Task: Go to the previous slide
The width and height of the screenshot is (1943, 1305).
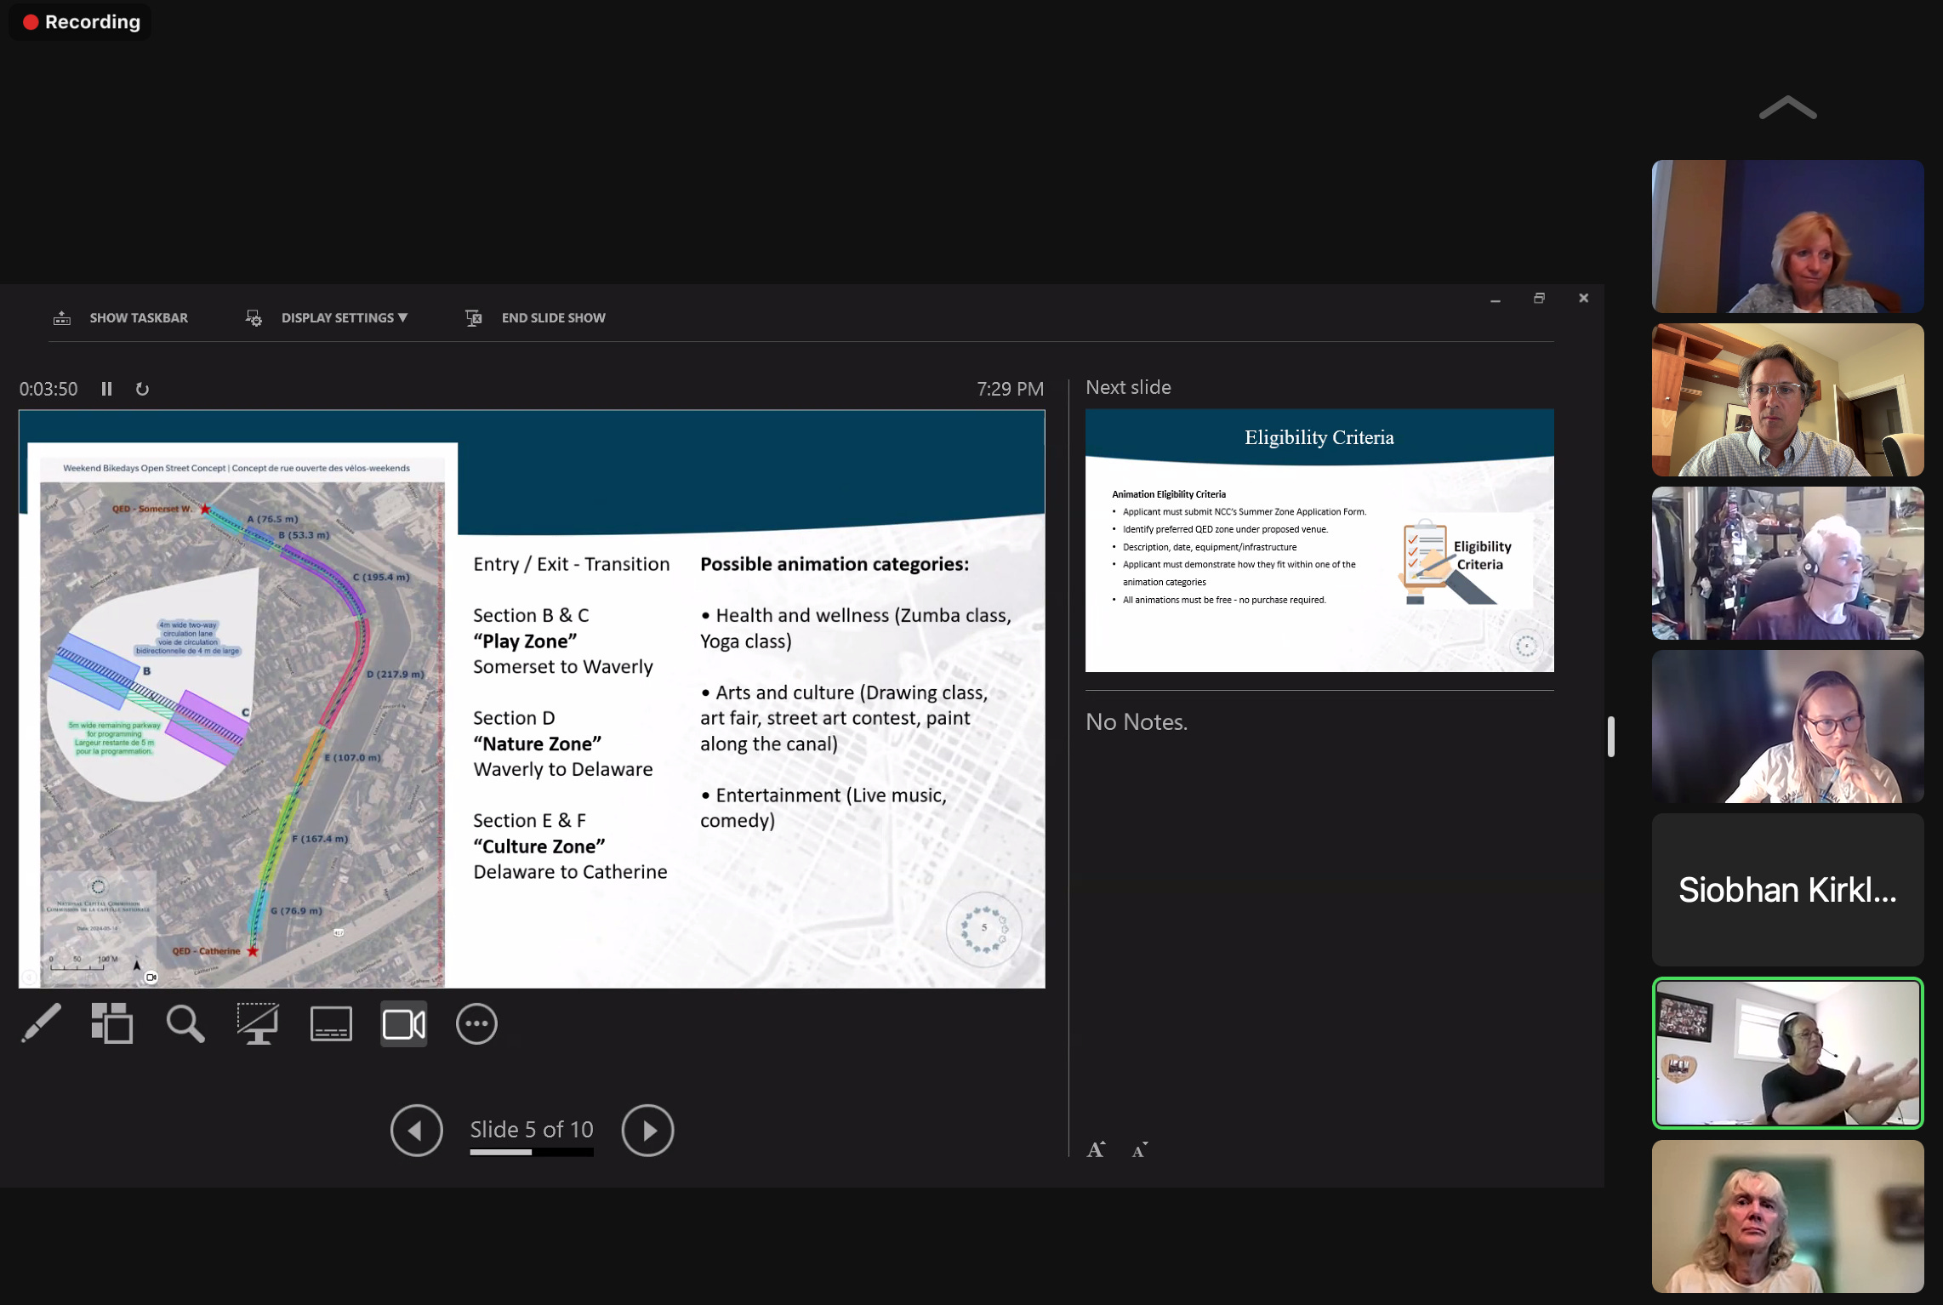Action: pyautogui.click(x=416, y=1130)
